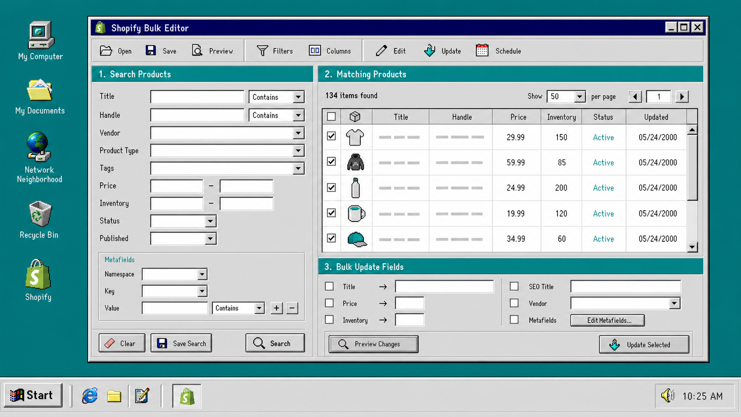Enable the bulk update Inventory checkbox
741x417 pixels.
click(329, 320)
